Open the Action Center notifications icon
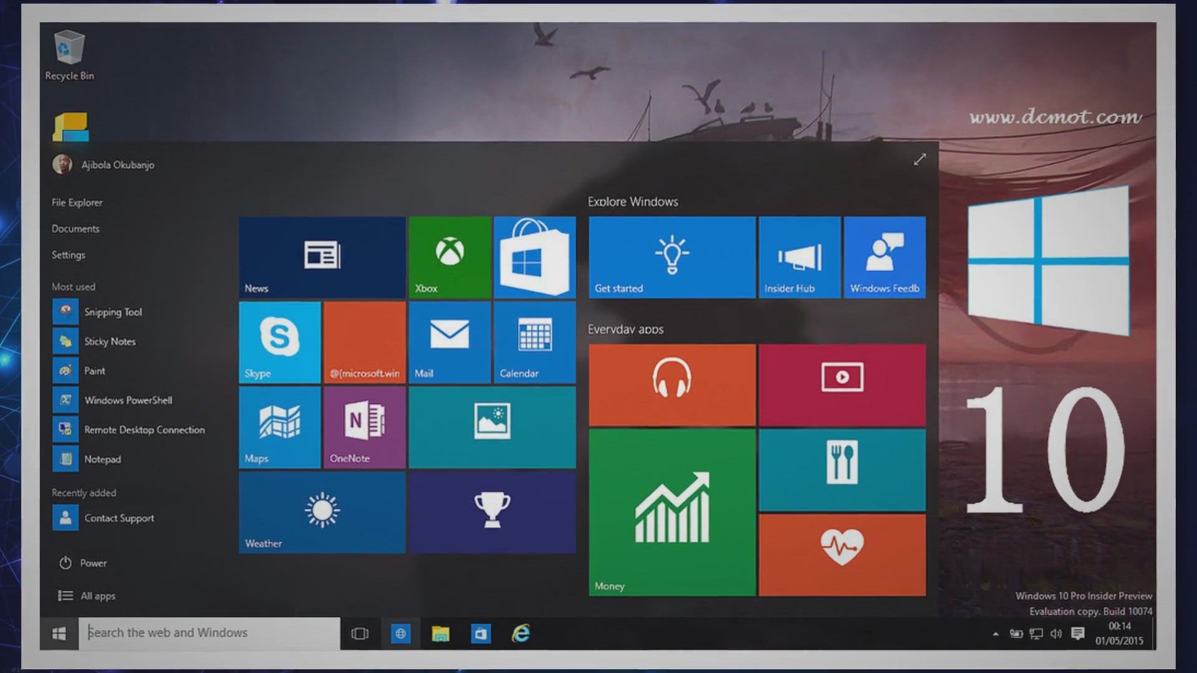 tap(1077, 634)
